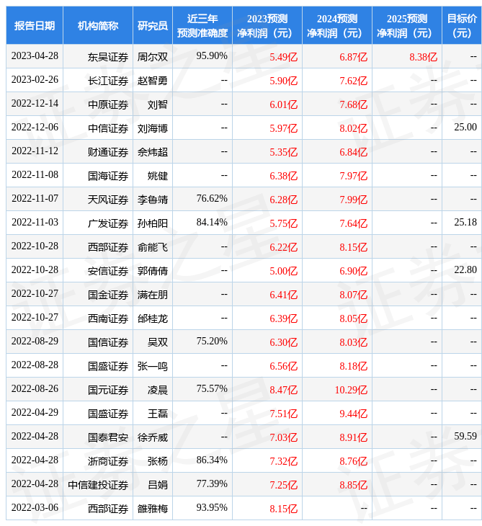Viewport: 482px width, 526px height.
Task: Click the 8.38亿 forecast for 2025
Action: (x=423, y=57)
